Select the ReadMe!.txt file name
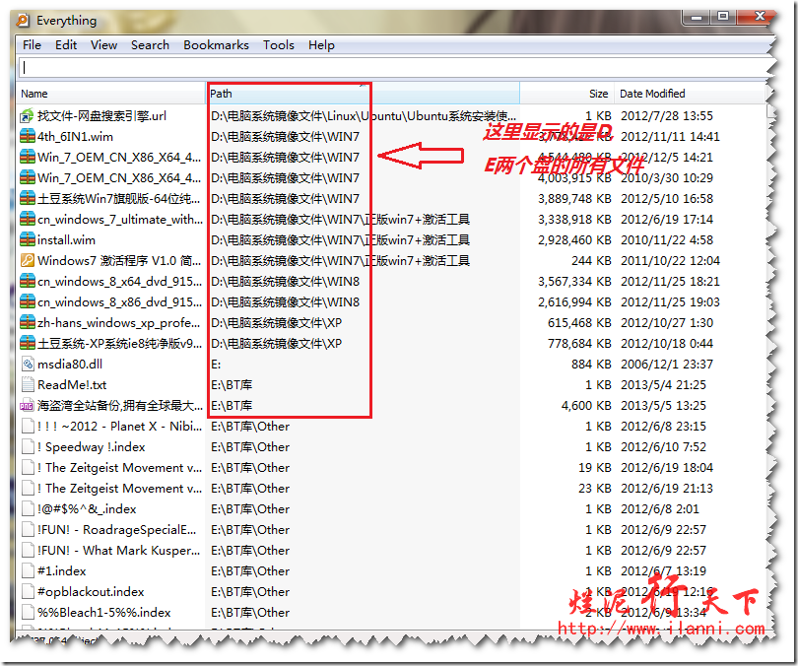Viewport: 798px width, 666px height. [72, 385]
